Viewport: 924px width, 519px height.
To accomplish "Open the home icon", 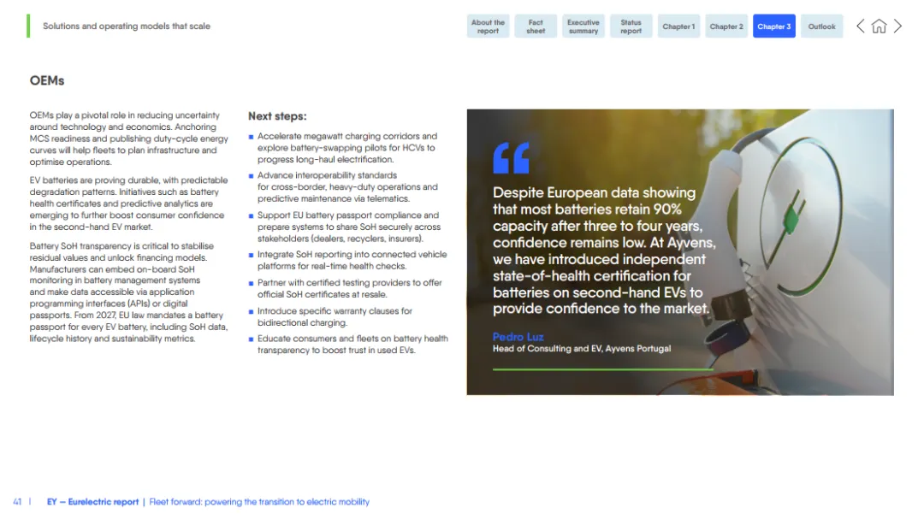I will point(879,26).
